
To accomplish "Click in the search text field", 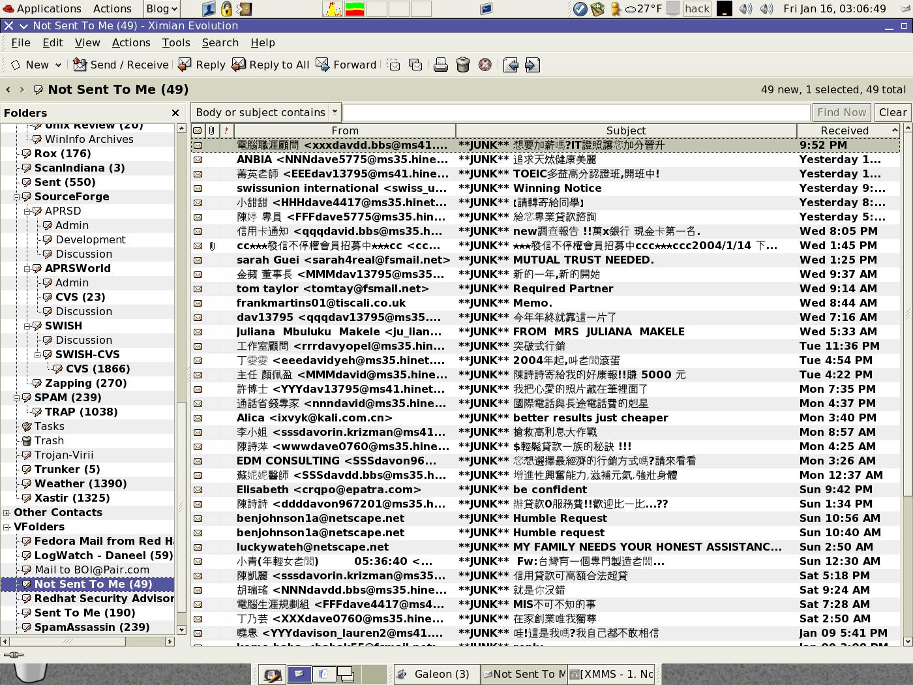I will click(x=576, y=112).
